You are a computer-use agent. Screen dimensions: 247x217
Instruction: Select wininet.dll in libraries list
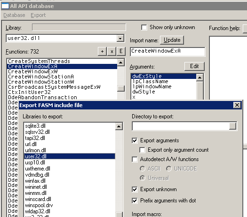pos(36,187)
